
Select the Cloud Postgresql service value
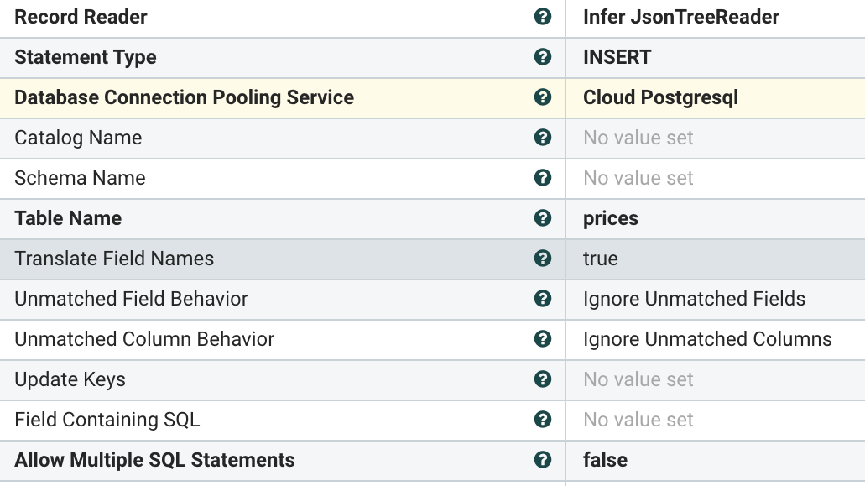point(660,97)
